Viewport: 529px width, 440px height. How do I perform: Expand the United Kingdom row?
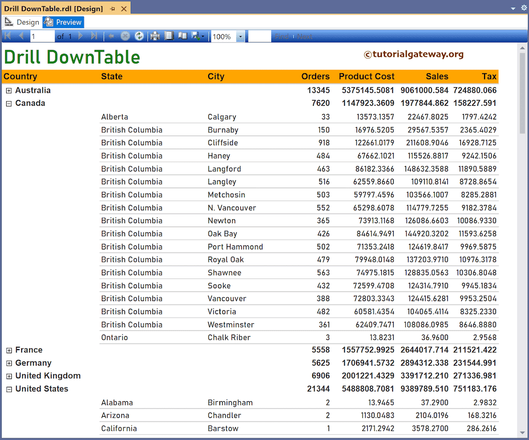point(8,376)
